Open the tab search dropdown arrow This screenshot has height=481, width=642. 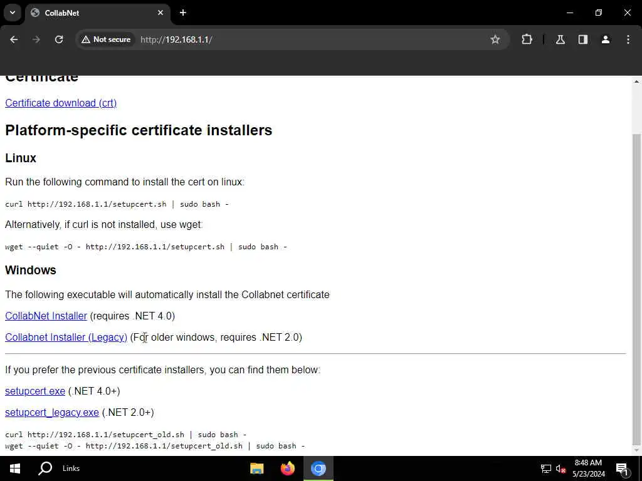point(13,13)
